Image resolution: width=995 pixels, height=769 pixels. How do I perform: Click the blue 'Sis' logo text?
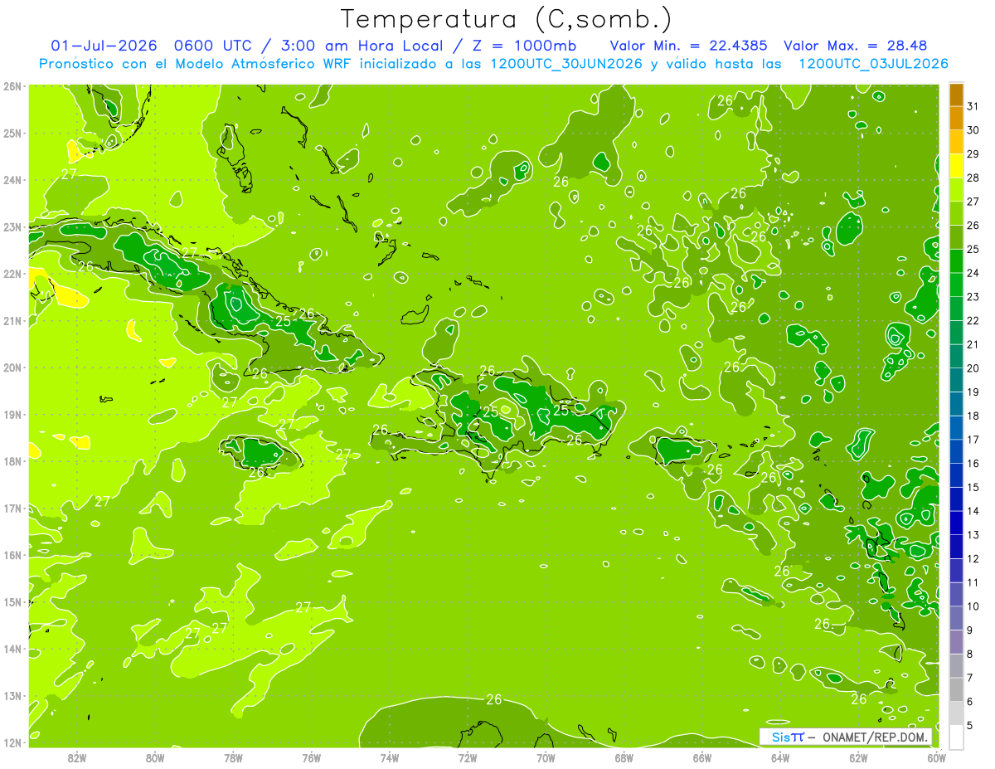pyautogui.click(x=781, y=737)
